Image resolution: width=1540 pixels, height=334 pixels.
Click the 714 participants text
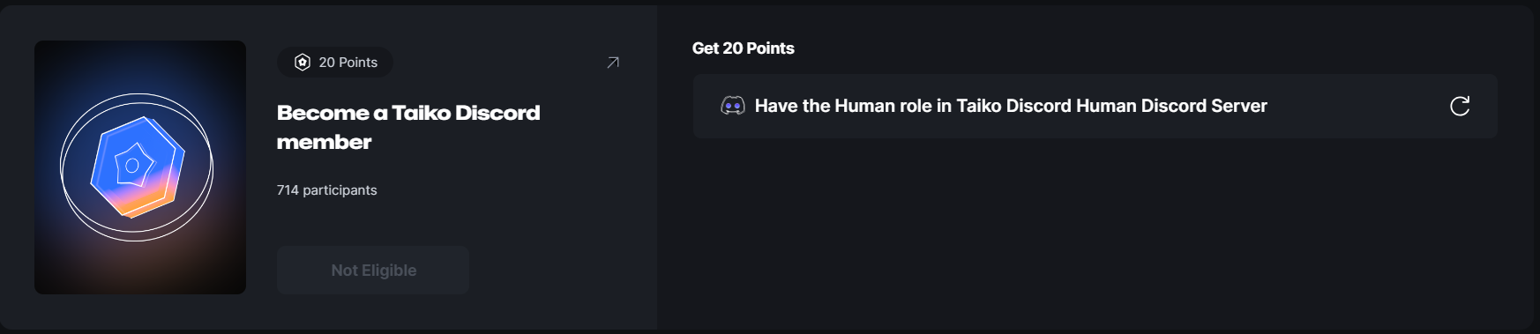(327, 190)
